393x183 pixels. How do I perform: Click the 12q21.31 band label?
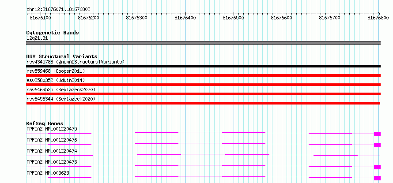click(x=37, y=38)
